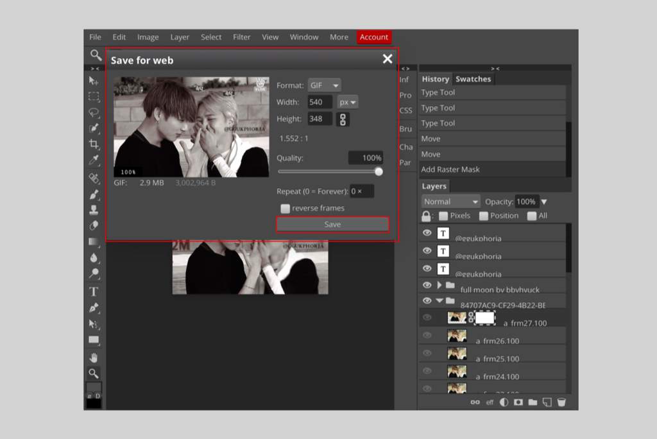Open the CSS side panel
The height and width of the screenshot is (439, 657).
tap(405, 110)
